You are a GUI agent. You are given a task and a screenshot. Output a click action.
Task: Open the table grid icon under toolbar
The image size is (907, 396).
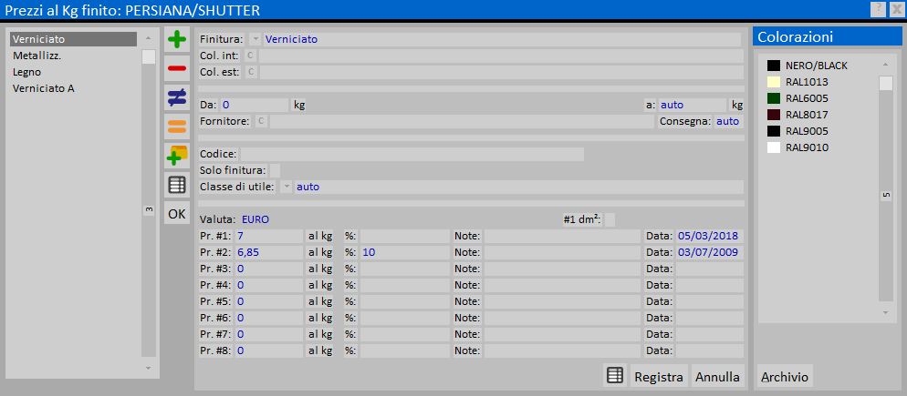[176, 185]
